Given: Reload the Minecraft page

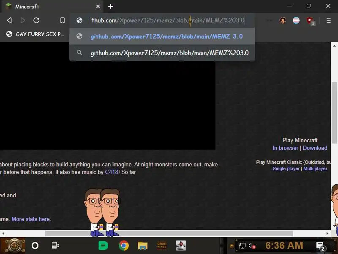Looking at the screenshot, I should click(36, 20).
